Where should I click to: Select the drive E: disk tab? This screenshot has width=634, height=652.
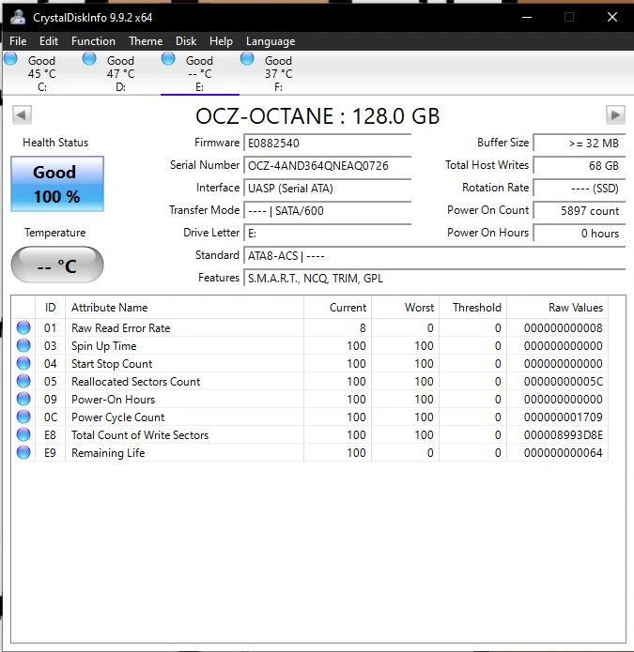pyautogui.click(x=200, y=73)
